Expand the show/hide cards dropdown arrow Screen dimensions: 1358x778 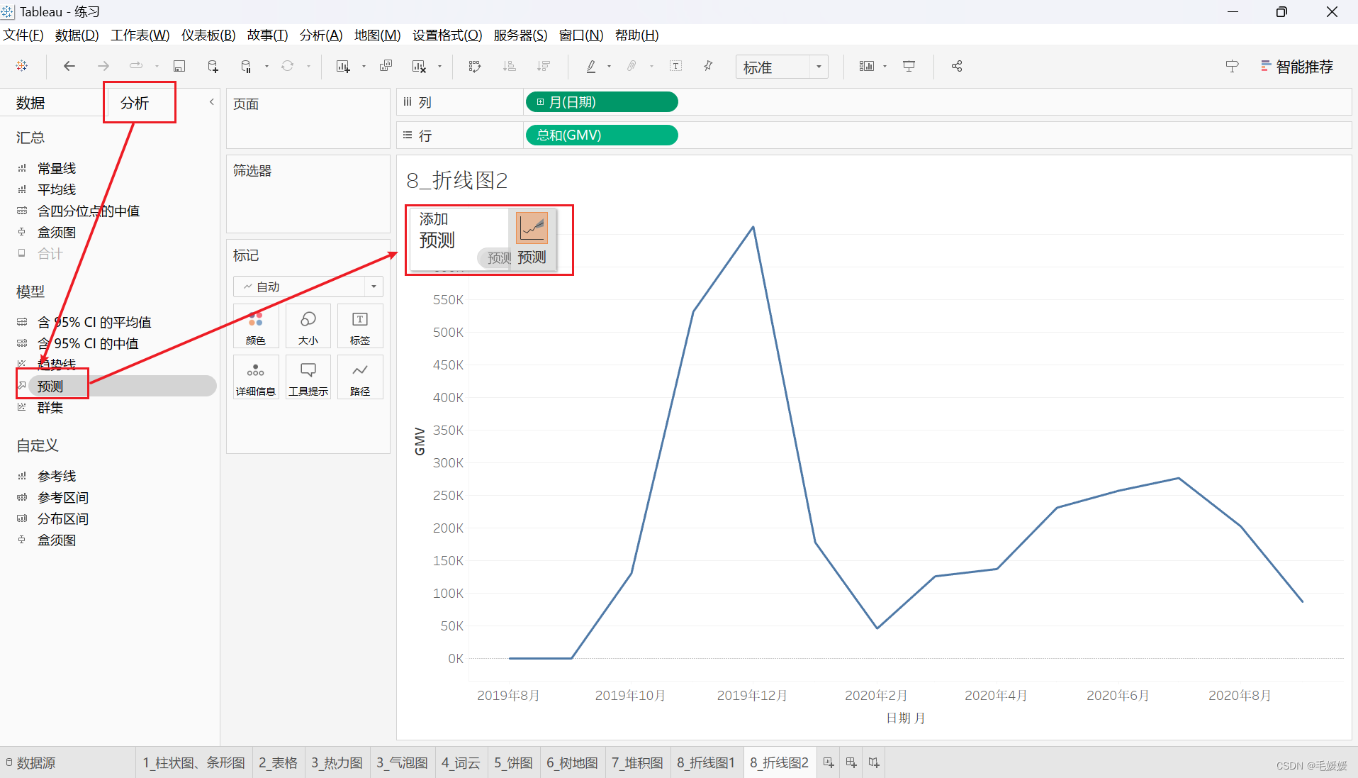[x=885, y=67]
